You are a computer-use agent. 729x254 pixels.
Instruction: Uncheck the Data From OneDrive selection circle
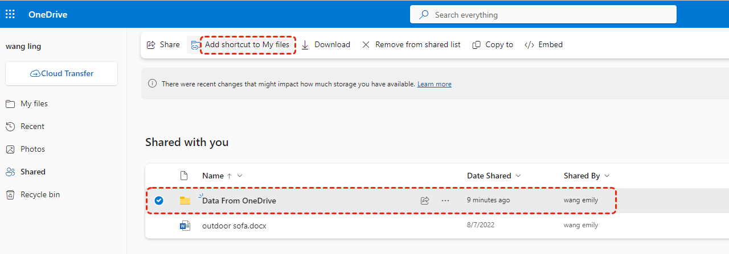point(159,200)
